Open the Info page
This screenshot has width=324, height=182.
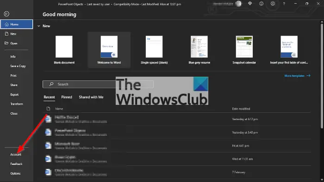(13, 56)
